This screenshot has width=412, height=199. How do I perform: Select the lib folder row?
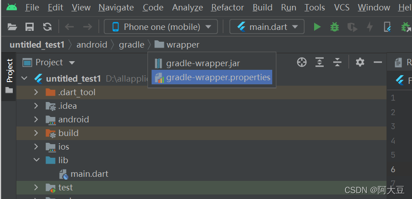click(x=201, y=160)
